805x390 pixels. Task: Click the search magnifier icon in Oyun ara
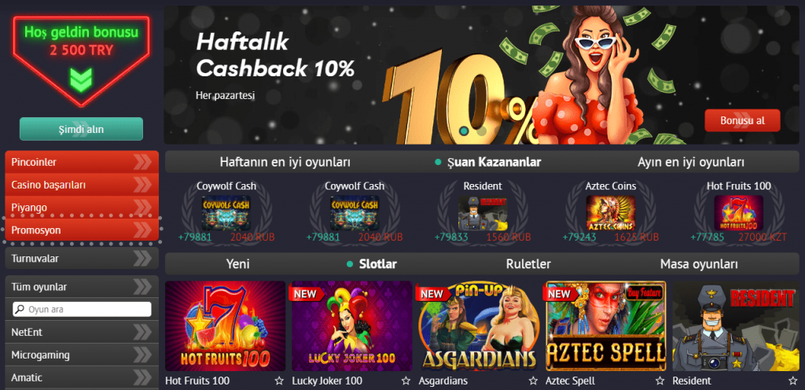pyautogui.click(x=20, y=310)
